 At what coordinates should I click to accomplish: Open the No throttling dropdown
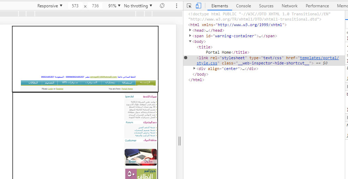click(x=138, y=6)
